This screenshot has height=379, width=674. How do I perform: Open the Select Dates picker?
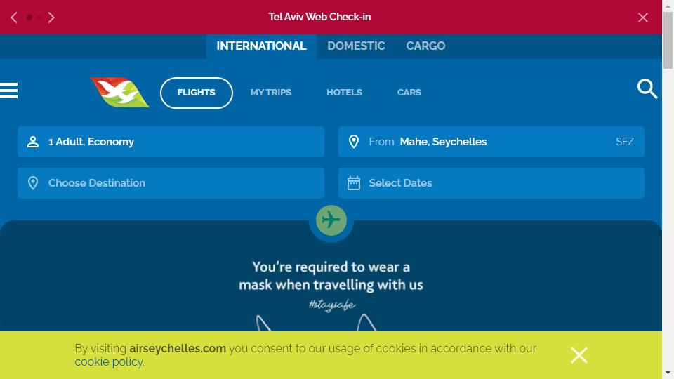click(x=491, y=183)
